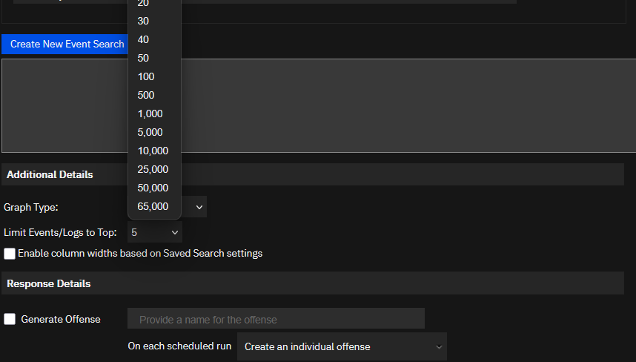The width and height of the screenshot is (636, 362).
Task: Select the 10,000 option
Action: (x=154, y=151)
